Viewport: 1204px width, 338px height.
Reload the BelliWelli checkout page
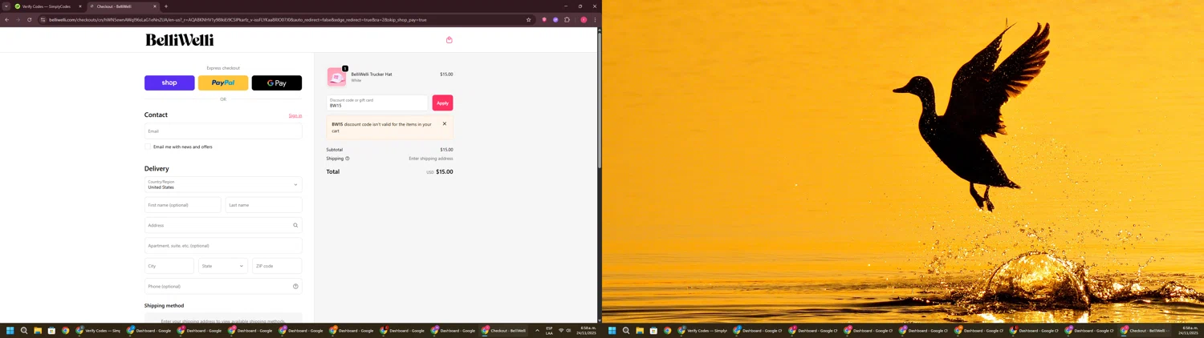[29, 19]
